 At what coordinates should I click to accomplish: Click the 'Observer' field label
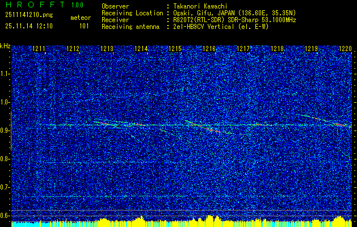[115, 6]
